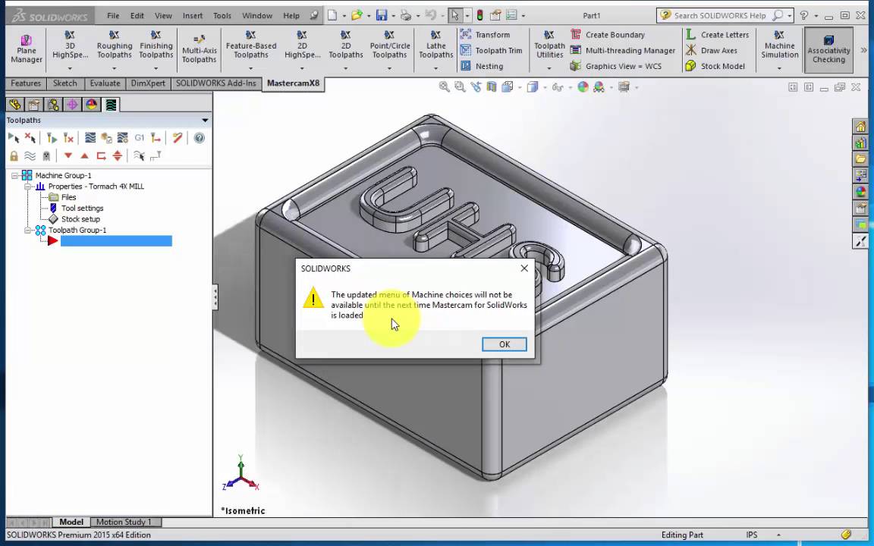The width and height of the screenshot is (874, 546).
Task: Collapse the Machine Group-1 tree node
Action: point(15,175)
